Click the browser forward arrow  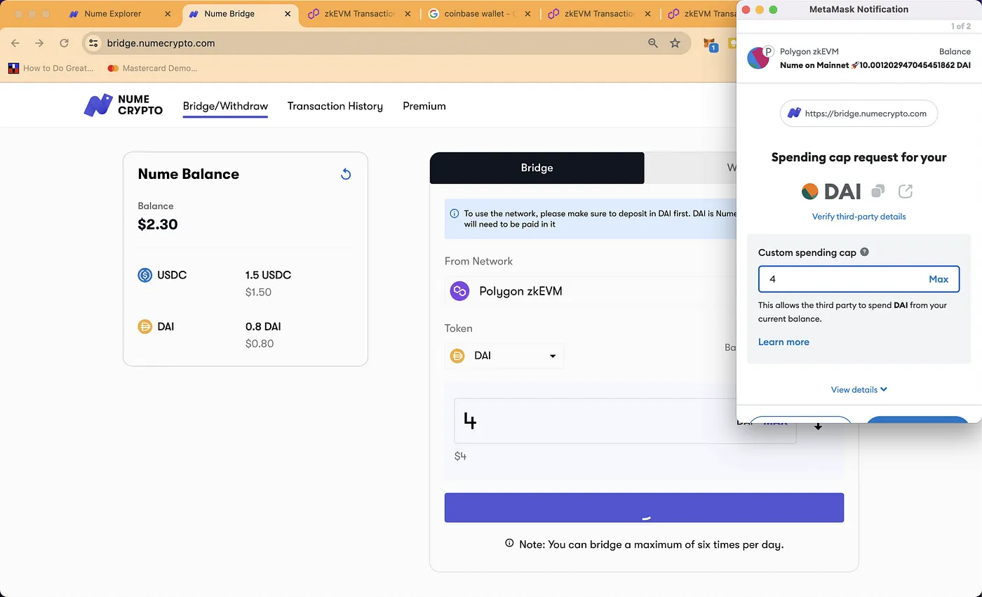pos(39,43)
